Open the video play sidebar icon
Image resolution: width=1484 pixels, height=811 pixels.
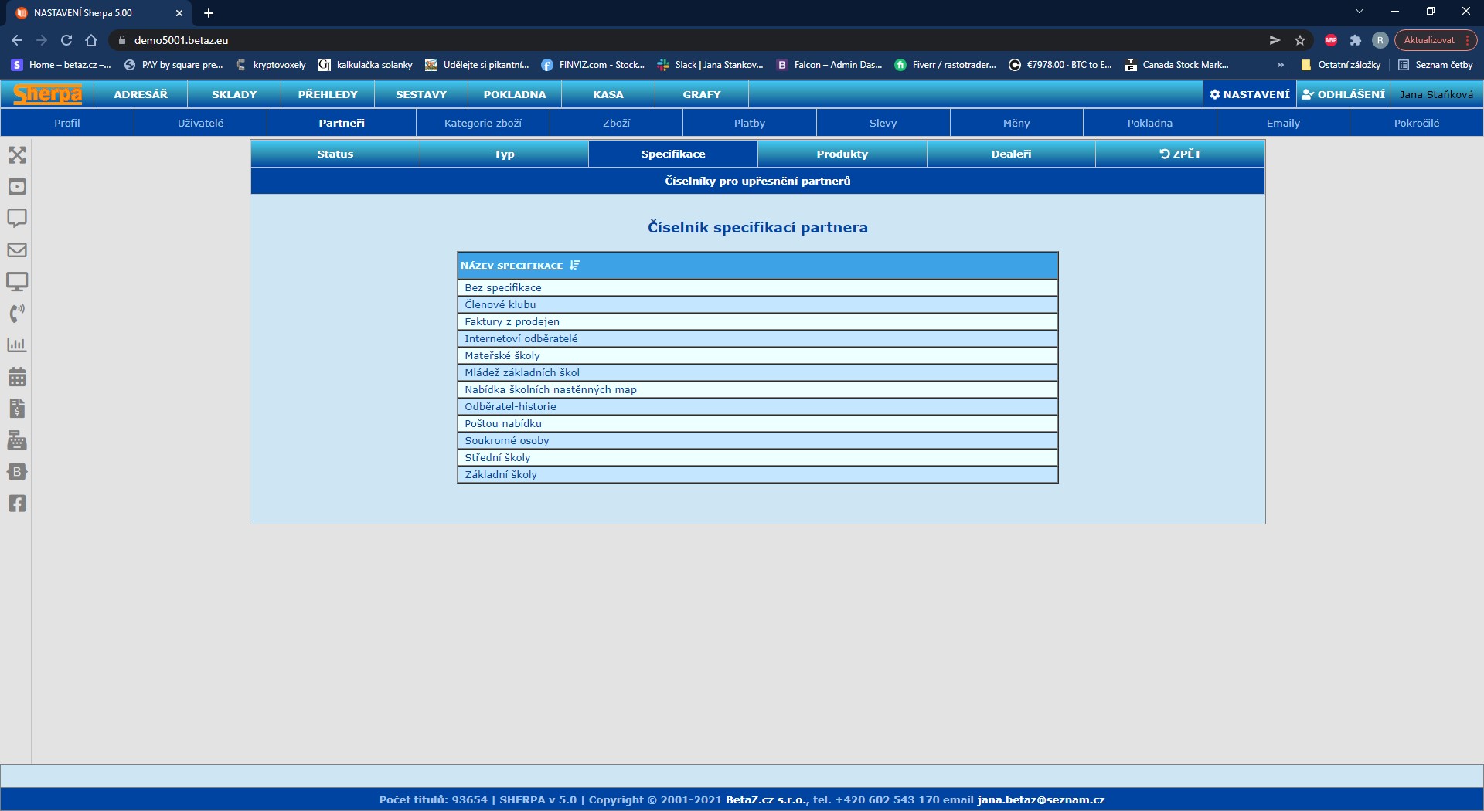pyautogui.click(x=17, y=187)
